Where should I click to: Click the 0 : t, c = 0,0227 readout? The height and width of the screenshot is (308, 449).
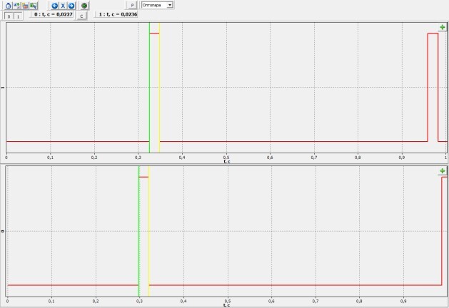(53, 14)
